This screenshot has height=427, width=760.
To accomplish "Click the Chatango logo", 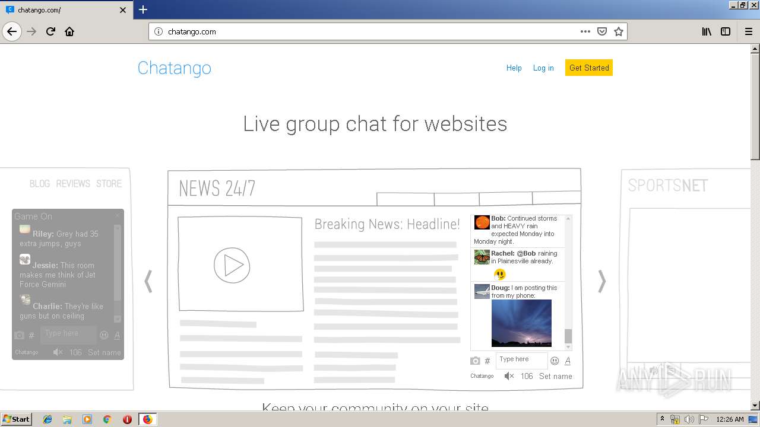I will click(175, 68).
